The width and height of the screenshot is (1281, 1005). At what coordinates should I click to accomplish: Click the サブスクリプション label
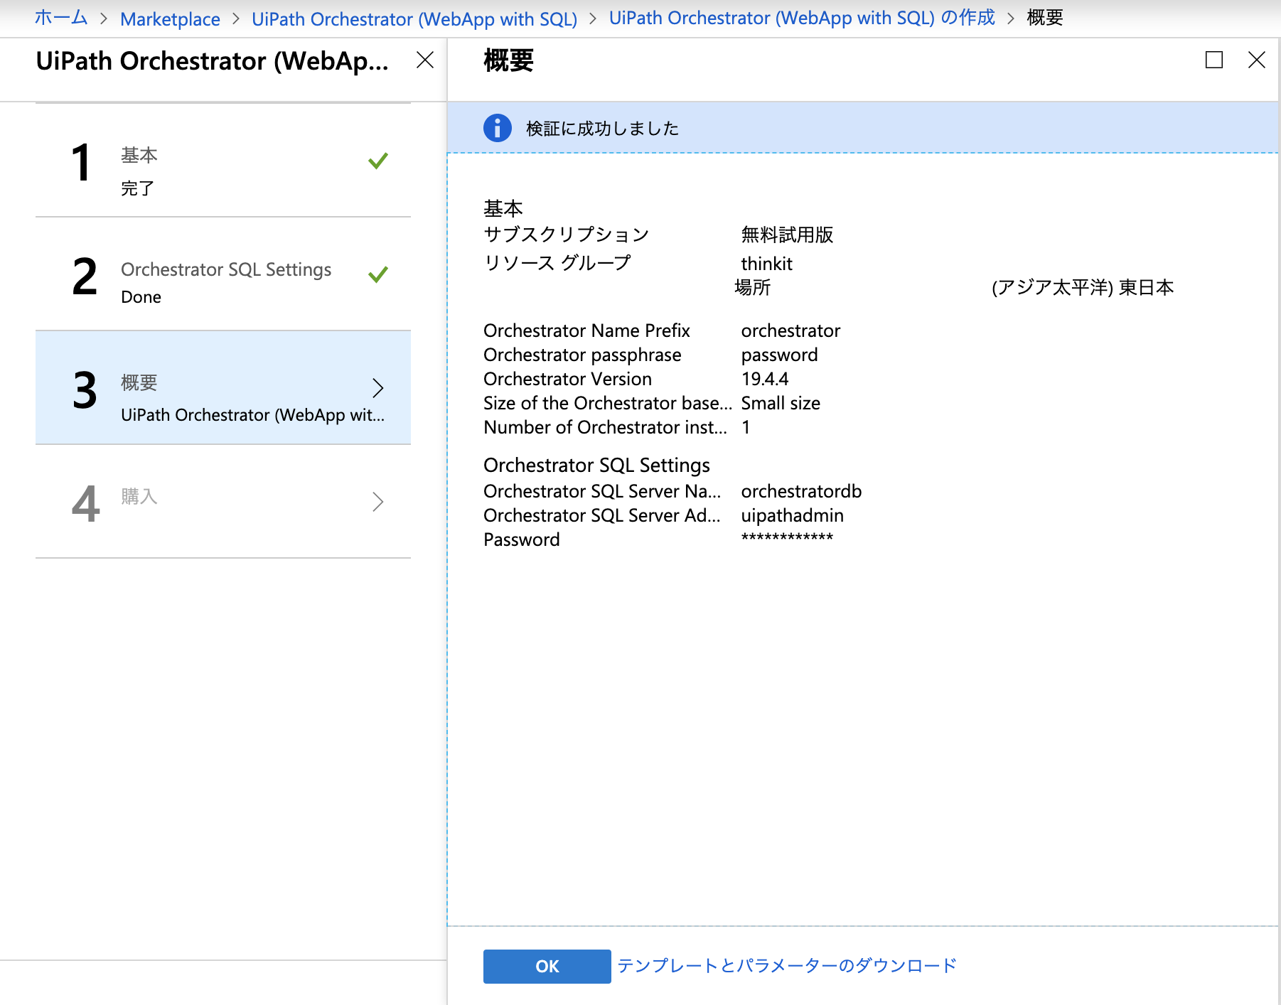click(x=567, y=235)
